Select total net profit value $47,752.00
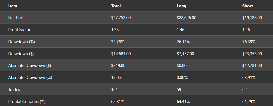 121,18
